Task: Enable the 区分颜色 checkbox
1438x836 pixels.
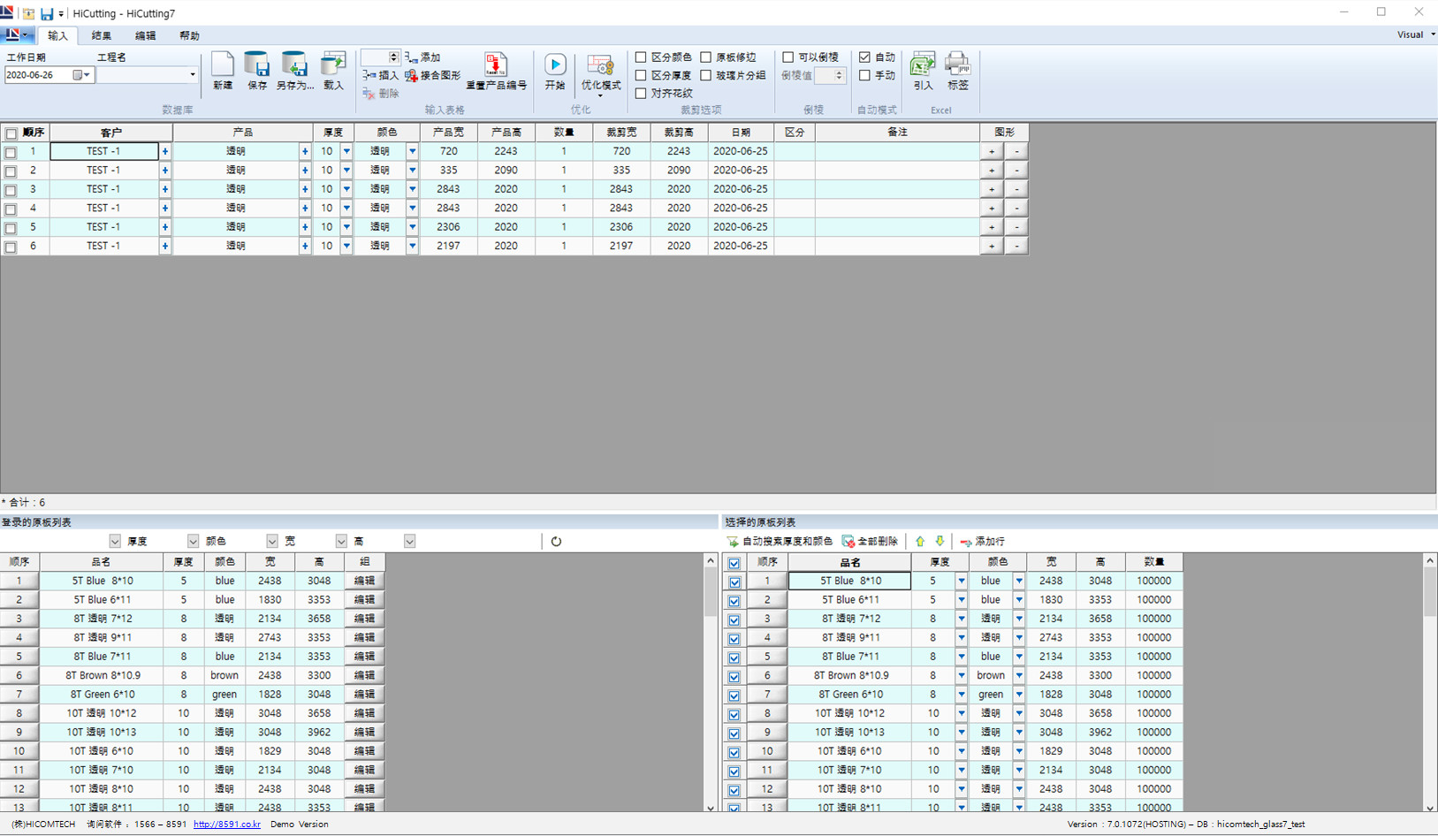Action: (642, 57)
